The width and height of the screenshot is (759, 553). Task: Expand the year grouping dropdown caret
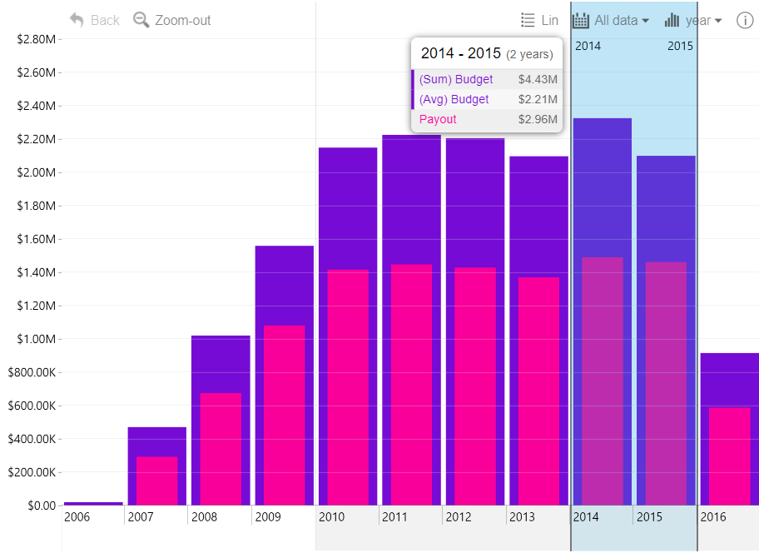point(717,21)
